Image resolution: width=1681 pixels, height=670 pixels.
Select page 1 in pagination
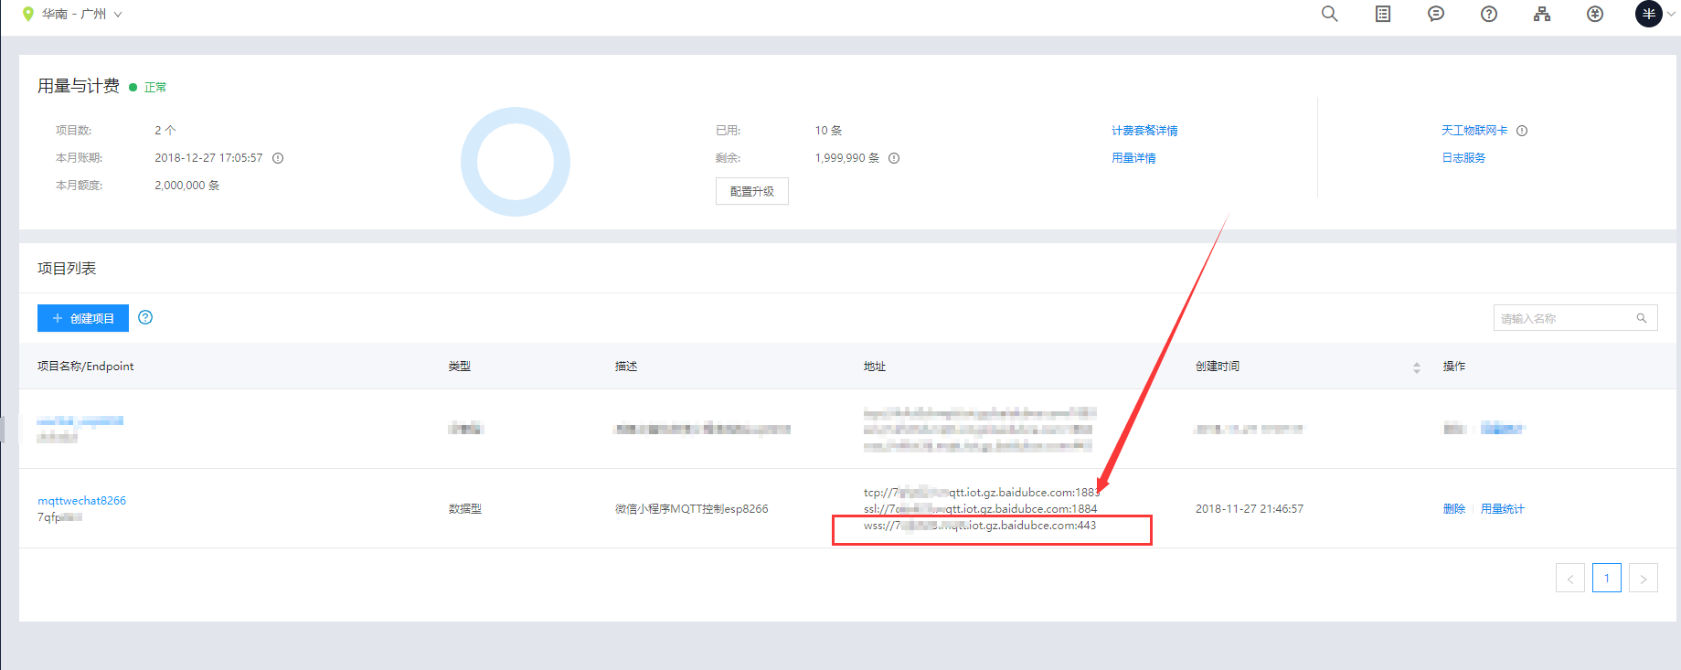click(1607, 578)
